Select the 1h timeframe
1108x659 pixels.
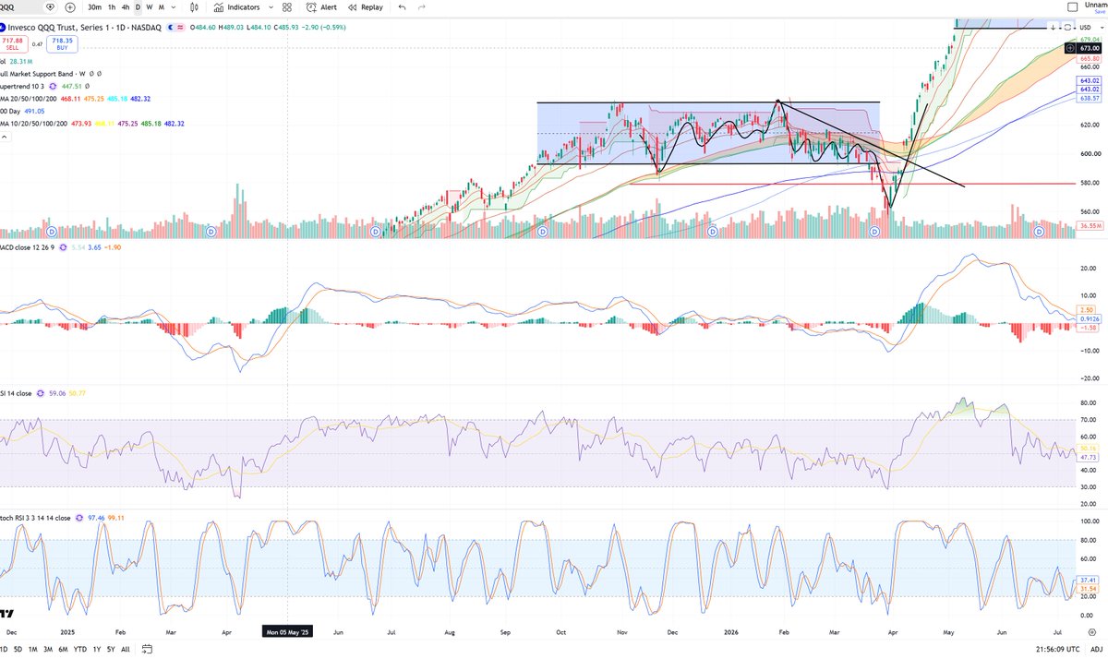click(112, 7)
